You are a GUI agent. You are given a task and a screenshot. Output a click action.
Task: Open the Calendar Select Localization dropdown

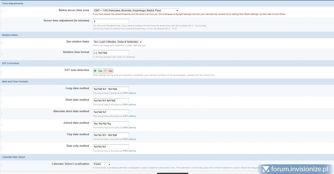102,164
